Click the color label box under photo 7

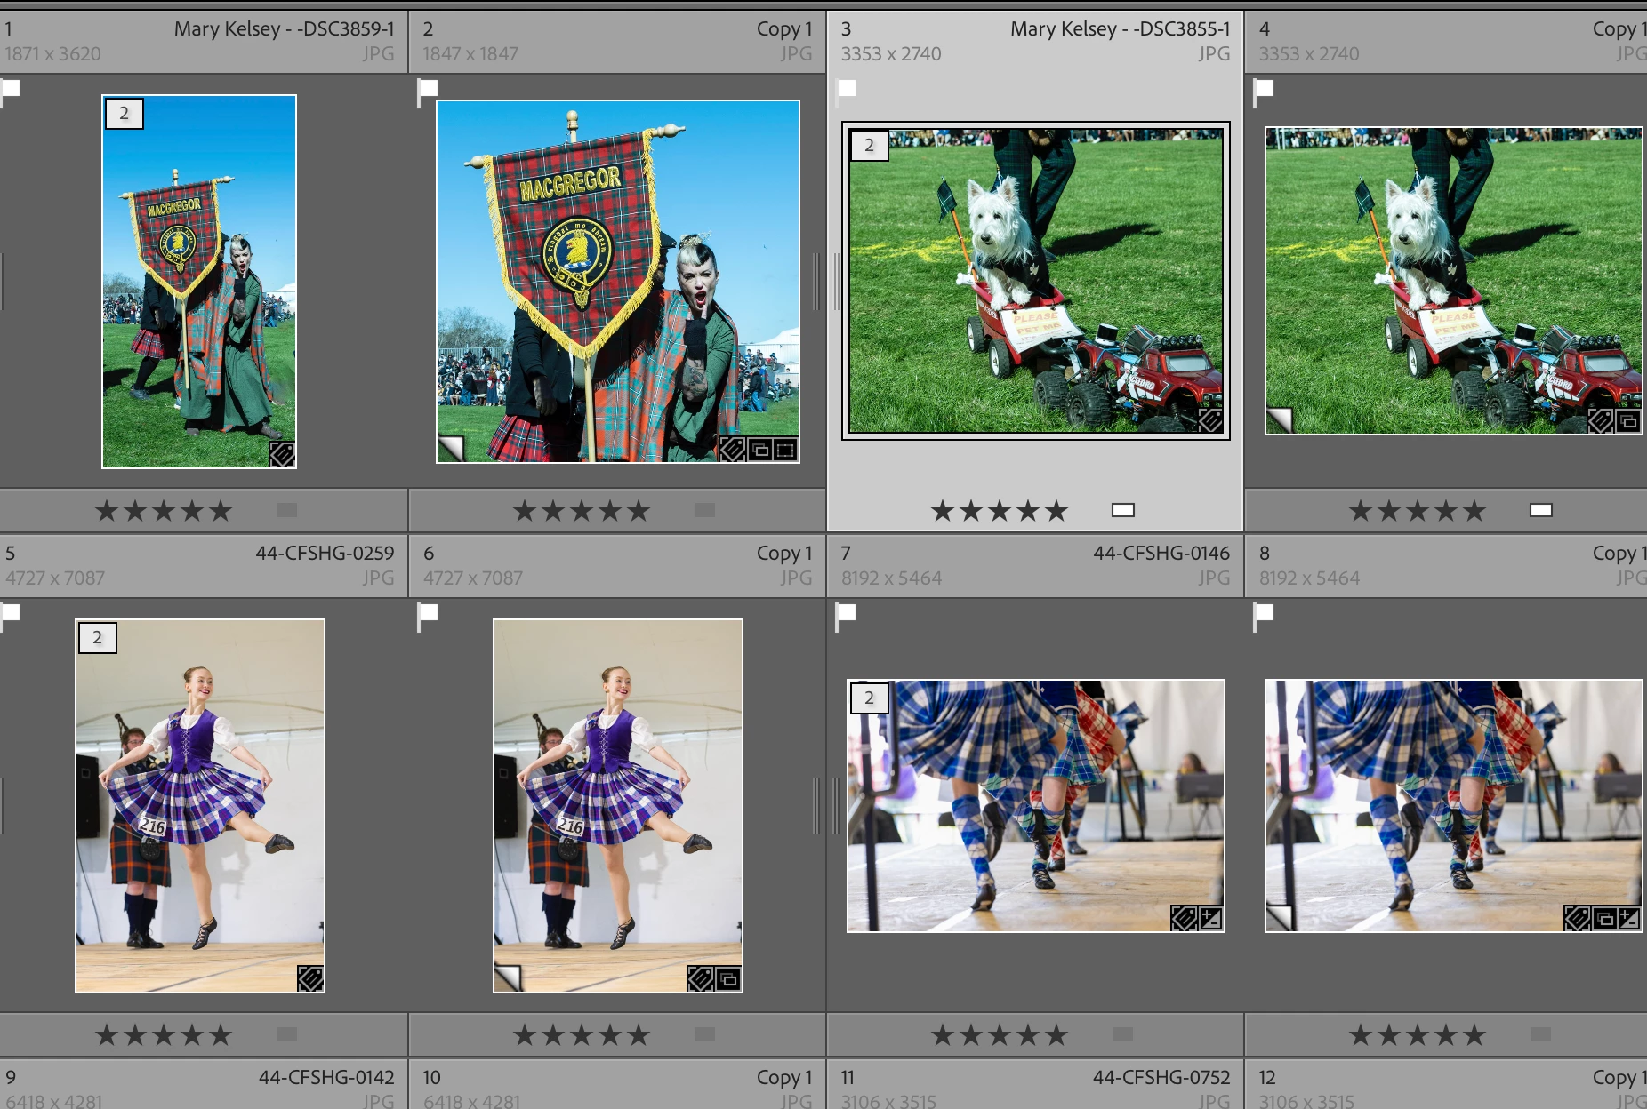[x=1123, y=1034]
